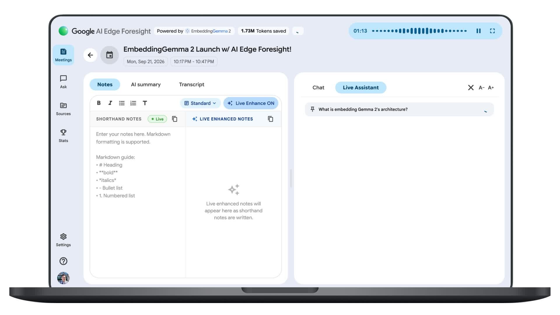The image size is (560, 315).
Task: Insert a heading with the T icon
Action: (x=145, y=103)
